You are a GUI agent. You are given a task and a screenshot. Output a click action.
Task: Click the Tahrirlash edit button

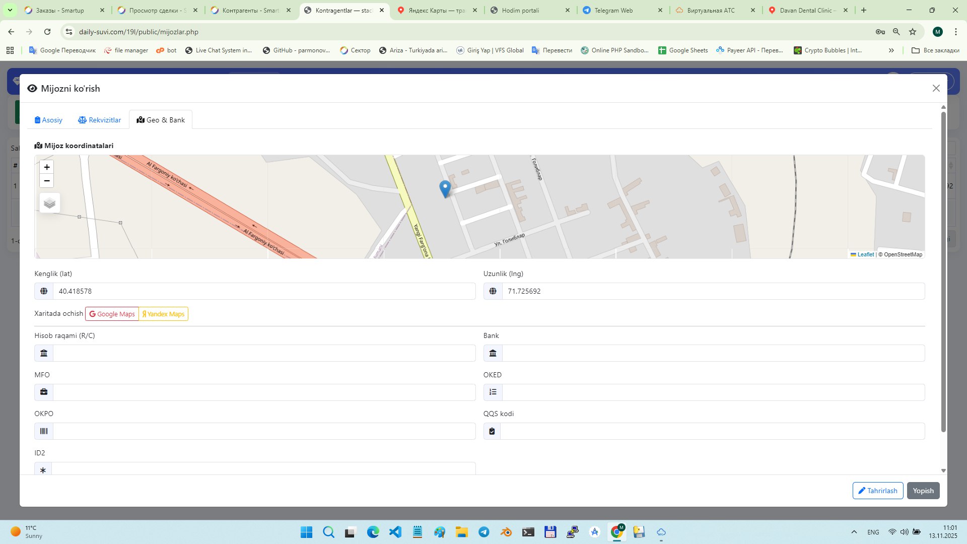point(877,491)
